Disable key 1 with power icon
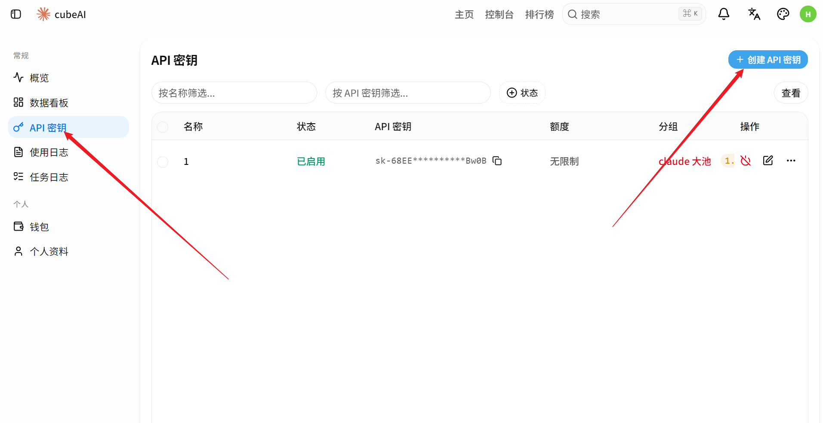The image size is (823, 423). click(746, 161)
